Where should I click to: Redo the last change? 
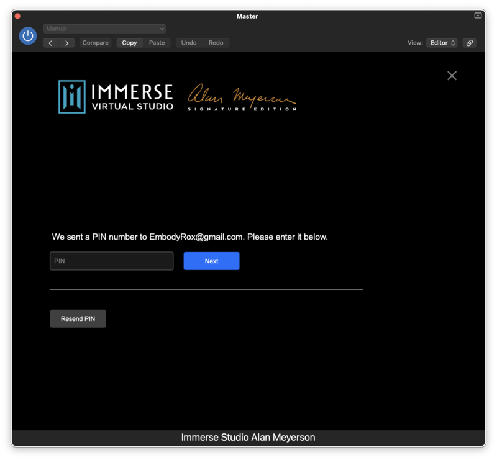point(216,43)
